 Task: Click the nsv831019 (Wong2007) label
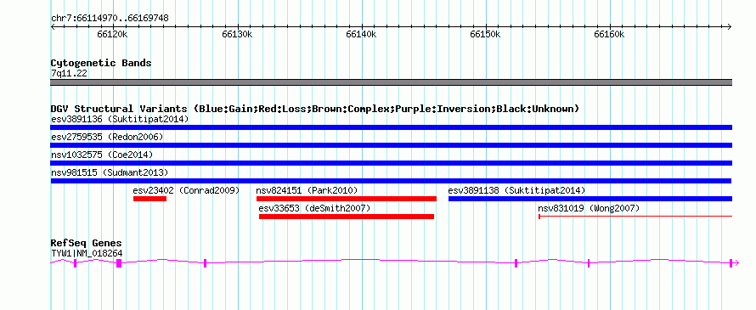click(589, 208)
